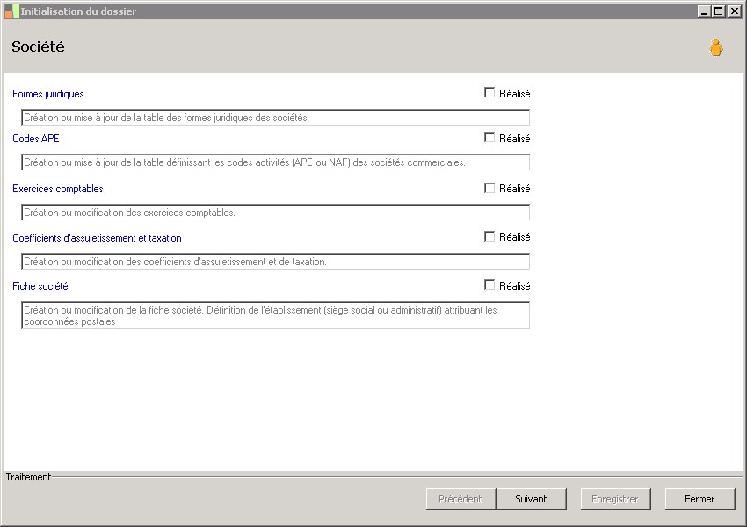Click the coefficients d'assujetissement description box

[x=275, y=262]
